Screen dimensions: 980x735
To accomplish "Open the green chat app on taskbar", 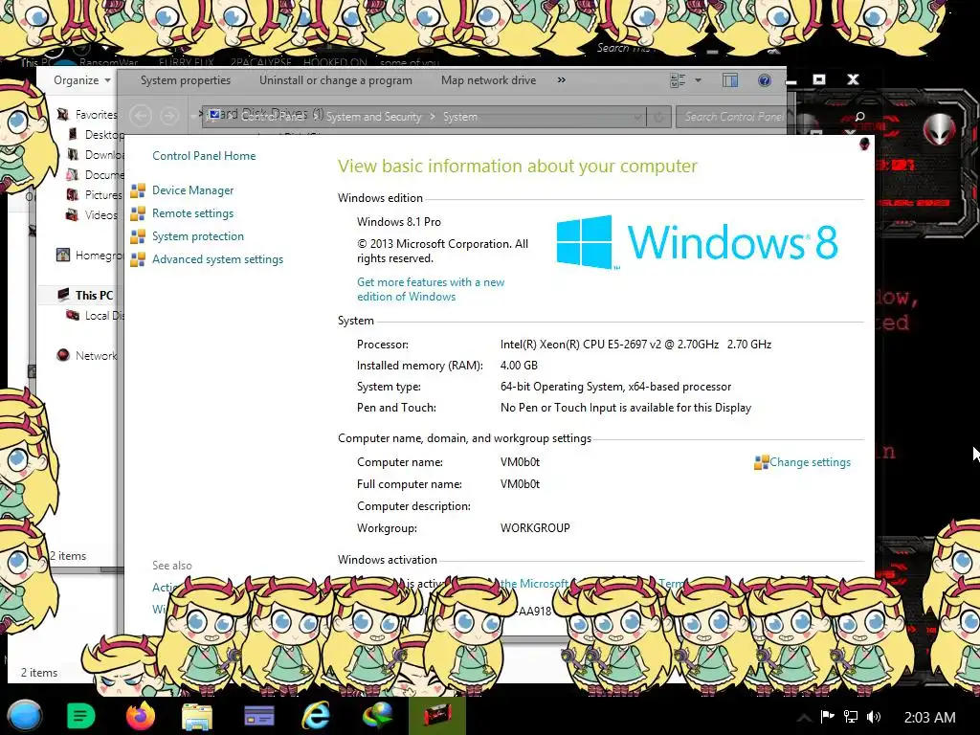I will (x=80, y=716).
